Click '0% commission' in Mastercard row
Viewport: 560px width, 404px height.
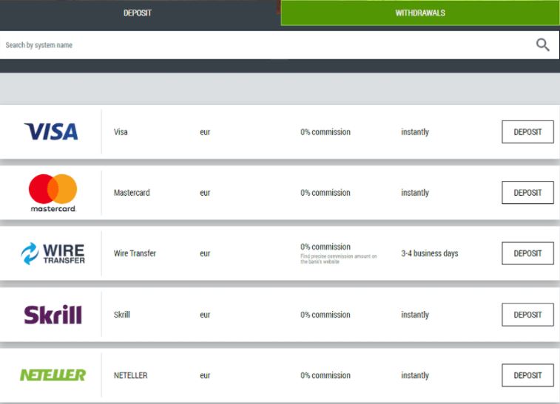[325, 193]
